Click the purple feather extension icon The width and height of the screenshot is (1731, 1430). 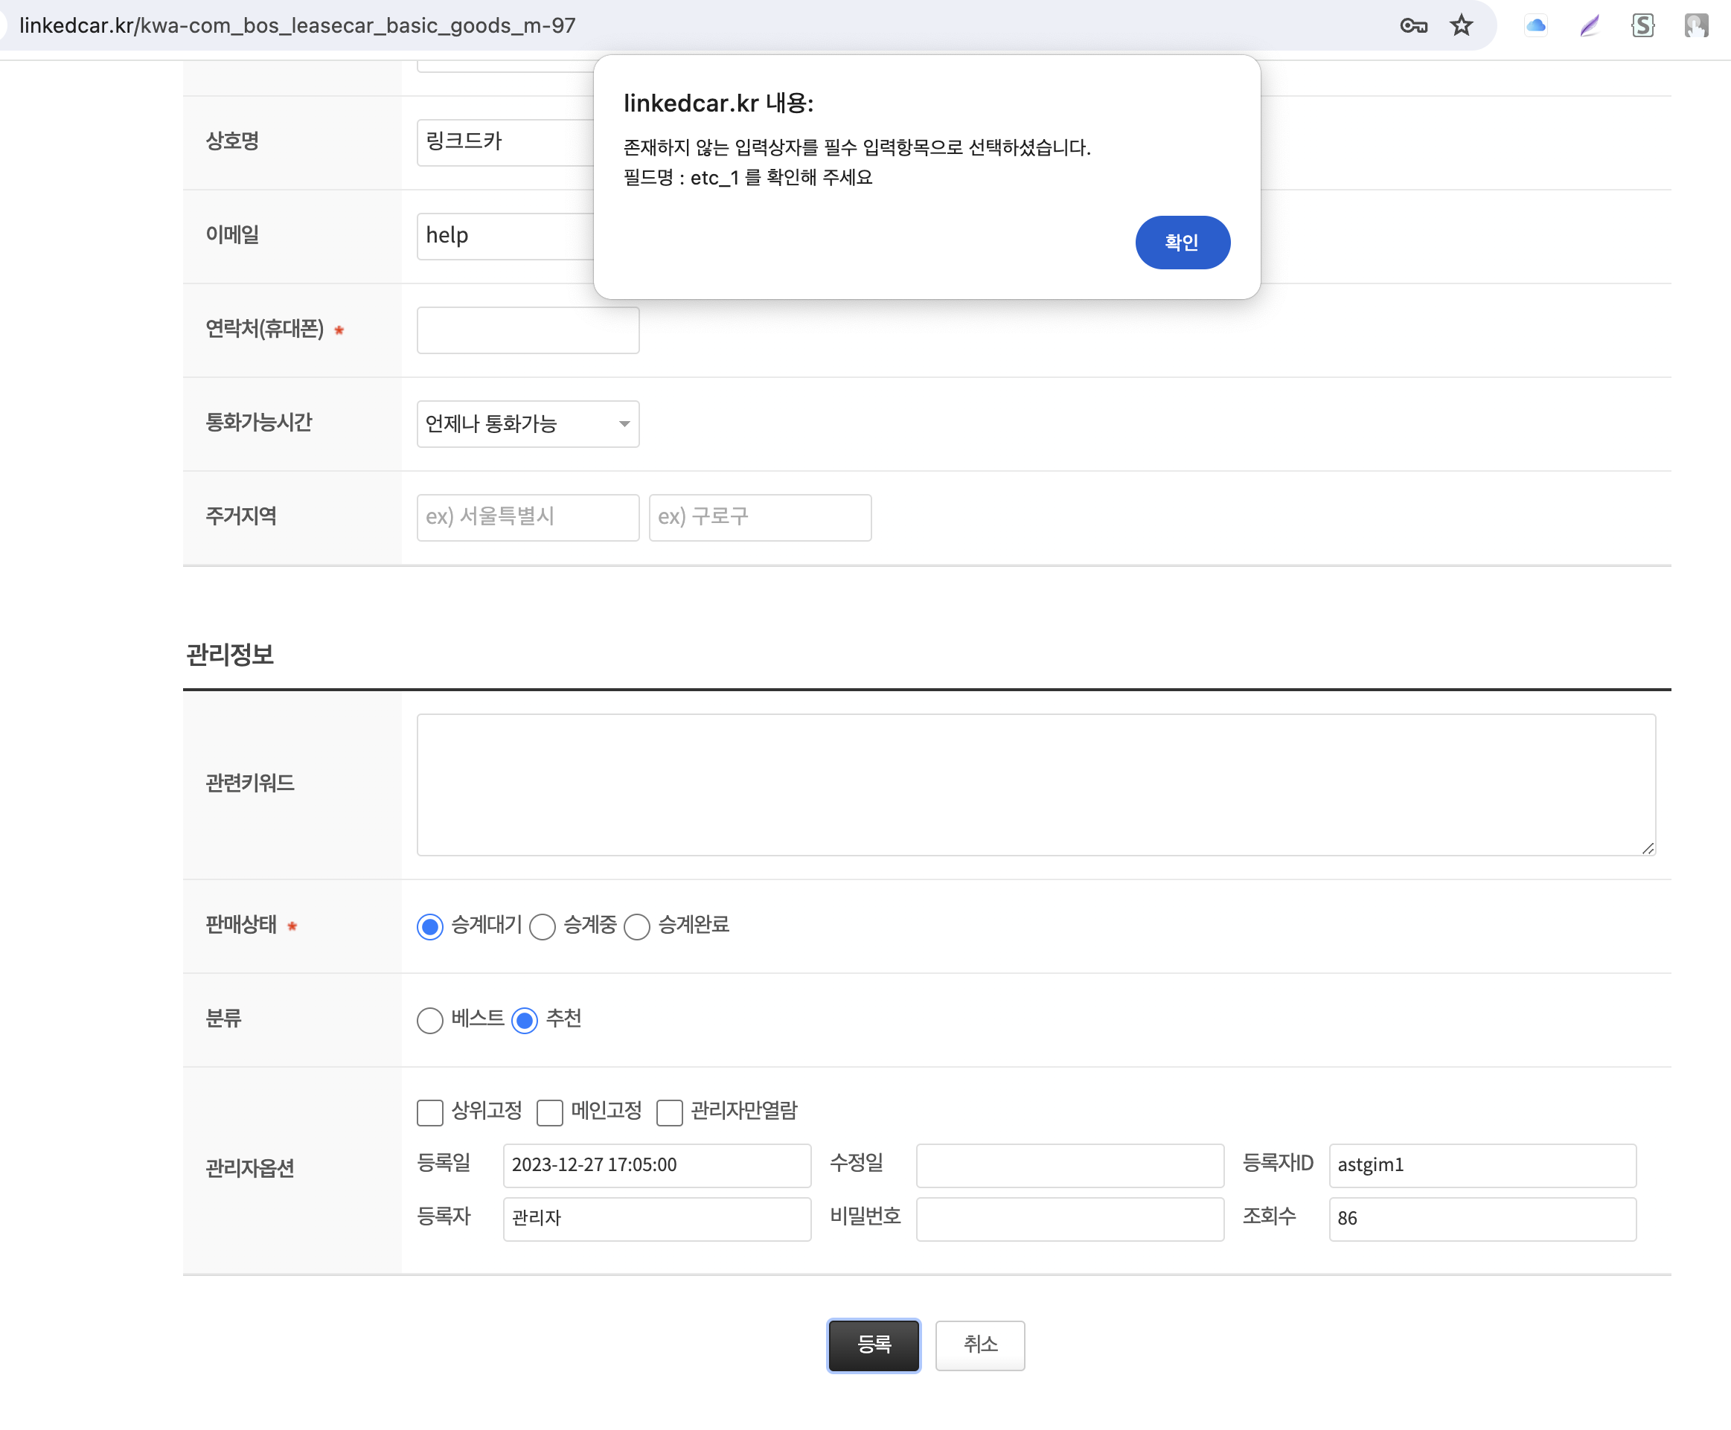point(1590,25)
